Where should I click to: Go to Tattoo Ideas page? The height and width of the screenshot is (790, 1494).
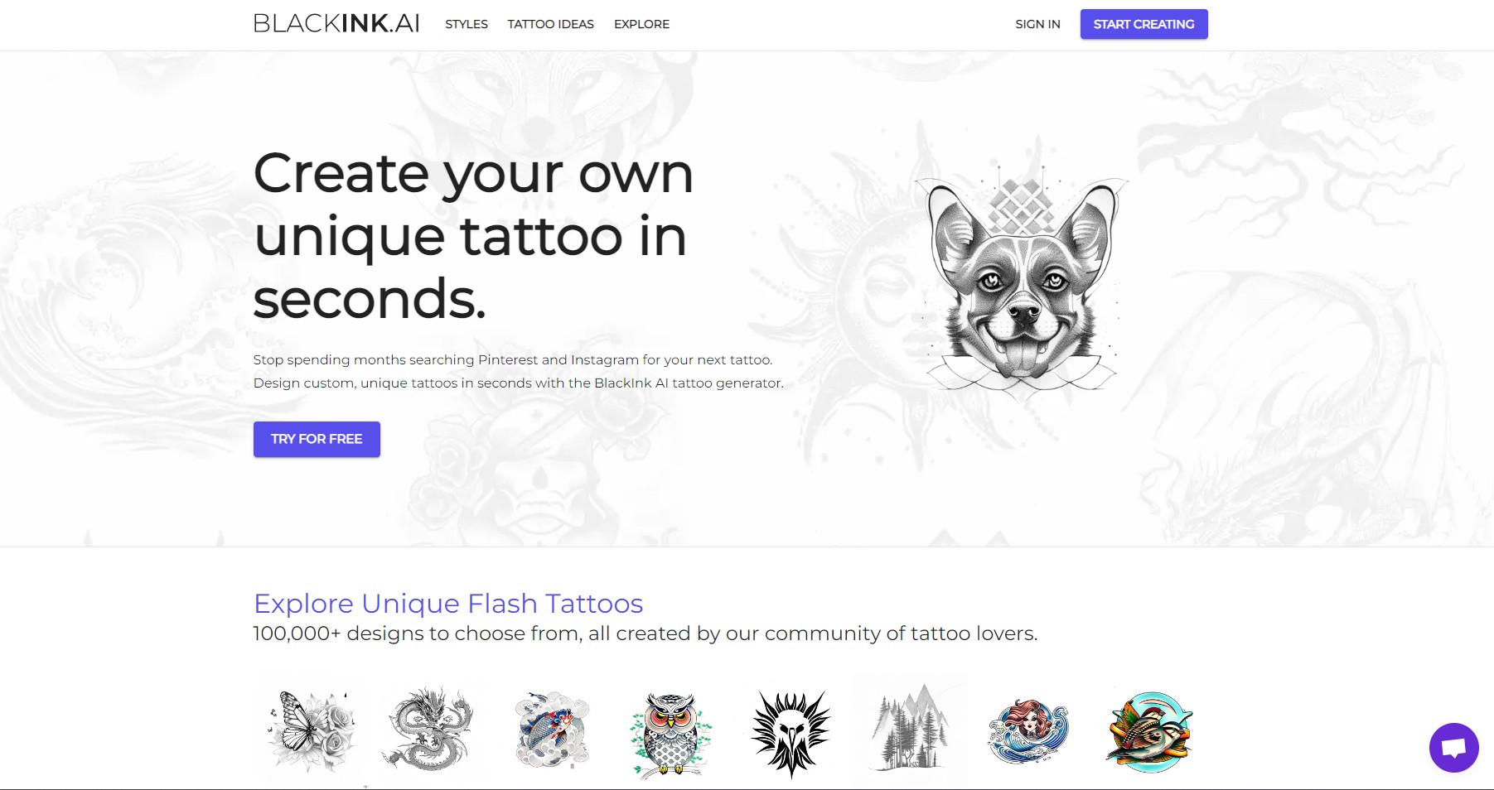tap(551, 24)
